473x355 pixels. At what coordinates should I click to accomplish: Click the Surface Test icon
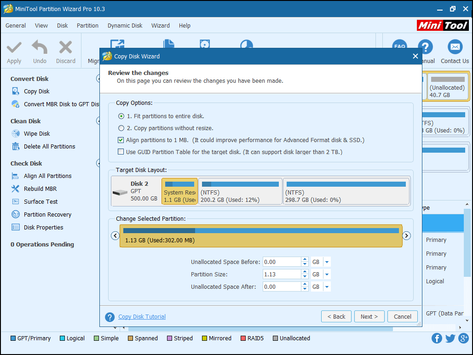(15, 201)
